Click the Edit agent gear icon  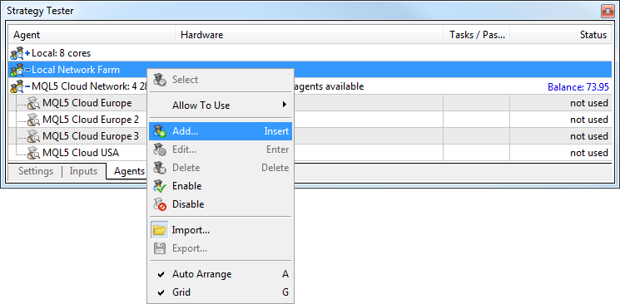[160, 150]
